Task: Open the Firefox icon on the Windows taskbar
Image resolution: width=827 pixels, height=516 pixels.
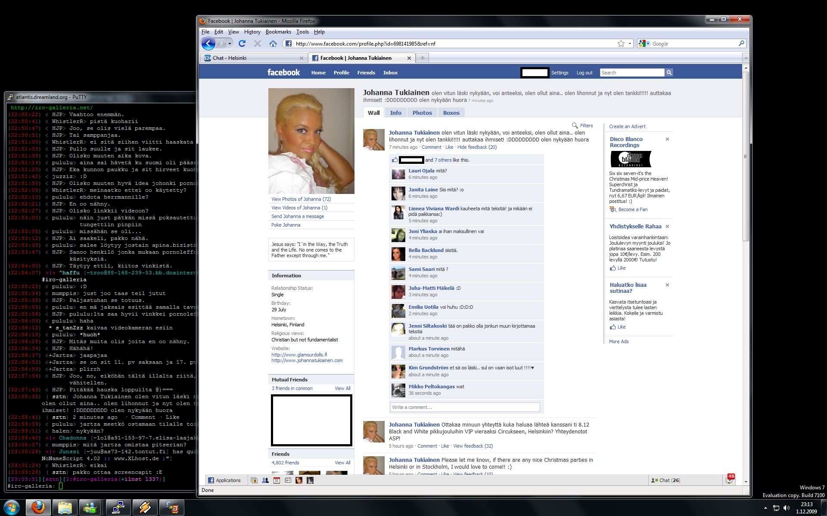Action: (38, 507)
